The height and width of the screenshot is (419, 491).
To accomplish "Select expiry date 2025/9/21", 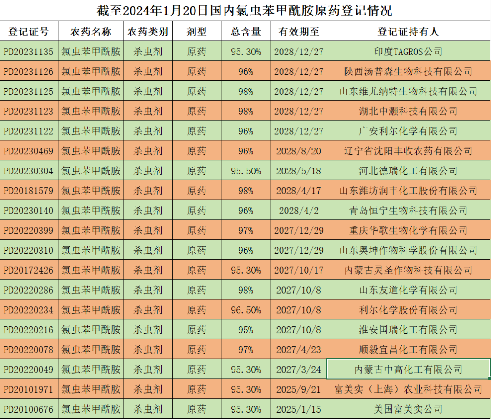I will 299,389.
